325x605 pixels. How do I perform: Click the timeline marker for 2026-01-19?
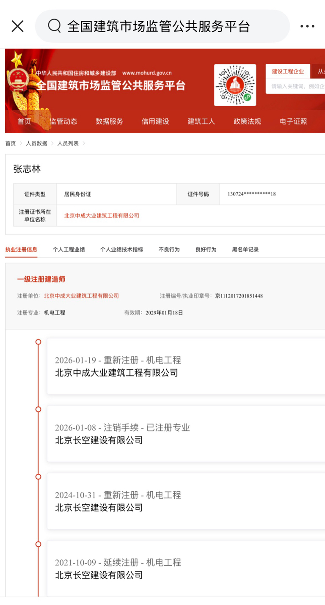click(38, 341)
